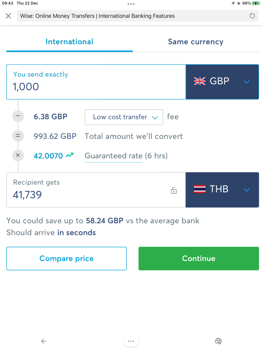
Task: Open the THB currency dropdown
Action: (222, 190)
